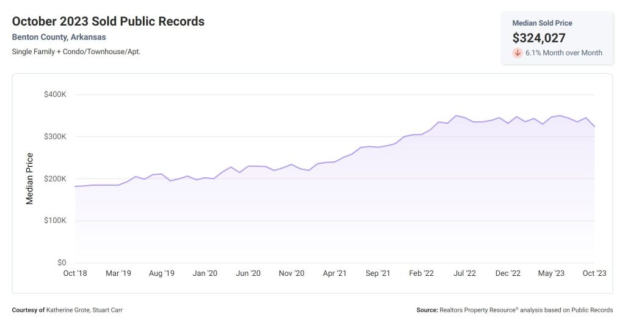
Task: Select the Aug '19 x-axis label
Action: pos(161,273)
